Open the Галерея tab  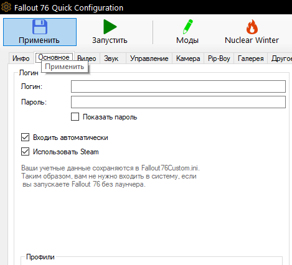tap(250, 58)
